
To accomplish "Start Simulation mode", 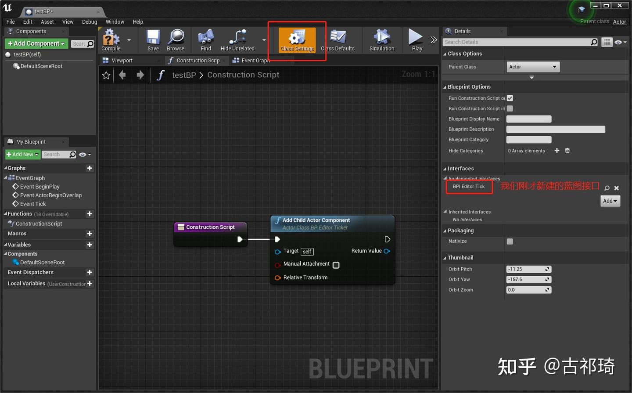I will [x=381, y=40].
